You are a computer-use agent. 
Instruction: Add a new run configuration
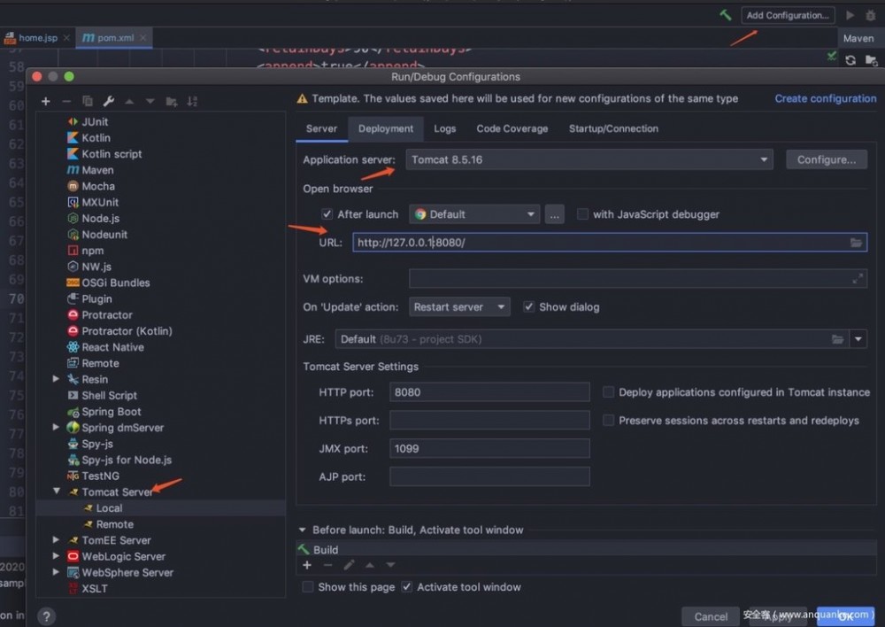44,101
